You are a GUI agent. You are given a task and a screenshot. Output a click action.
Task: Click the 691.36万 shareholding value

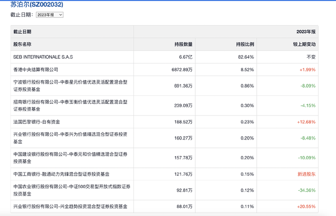pyautogui.click(x=183, y=86)
